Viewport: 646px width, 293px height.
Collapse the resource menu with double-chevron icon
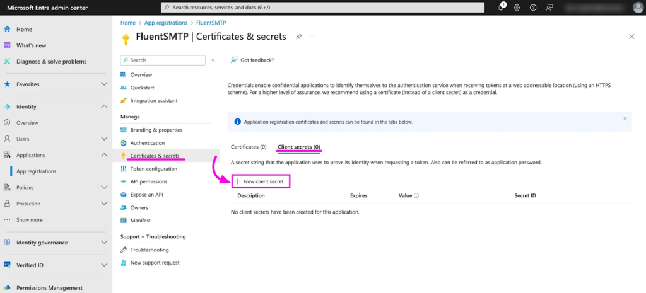[x=213, y=60]
